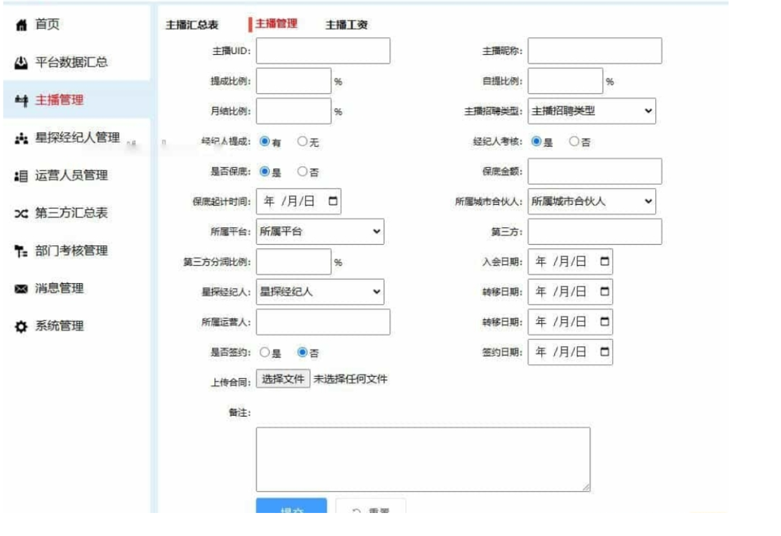Click the 消息管理 envelope icon
Image resolution: width=781 pixels, height=536 pixels.
click(x=22, y=289)
